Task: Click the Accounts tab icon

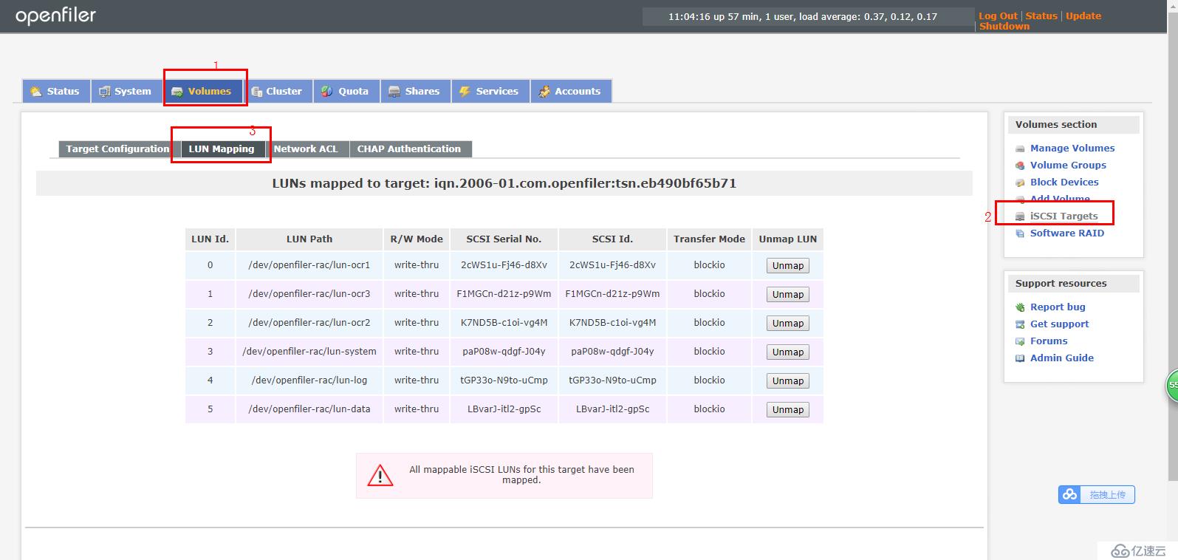Action: click(544, 92)
